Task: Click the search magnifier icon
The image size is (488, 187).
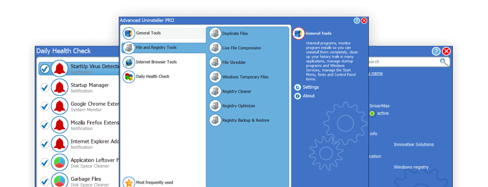Action: [444, 61]
